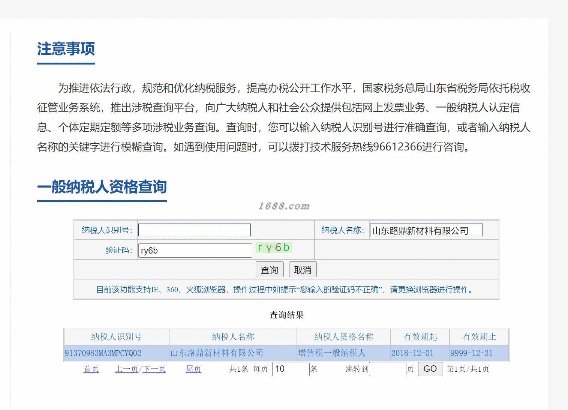Click the 纳税人名称 input field
568x410 pixels.
point(426,230)
